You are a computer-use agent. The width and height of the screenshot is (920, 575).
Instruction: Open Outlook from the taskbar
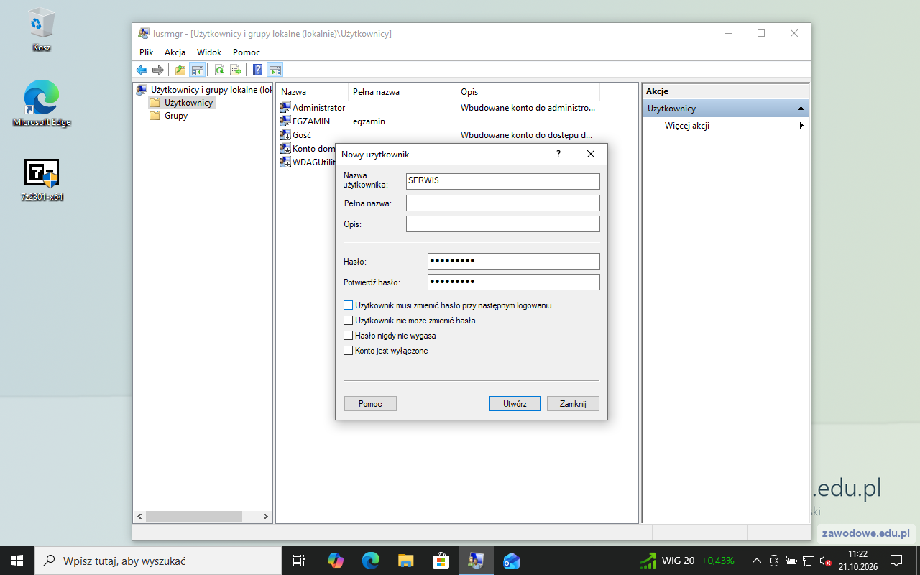point(511,561)
